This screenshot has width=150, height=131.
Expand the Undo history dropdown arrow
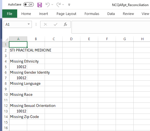click(52, 4)
